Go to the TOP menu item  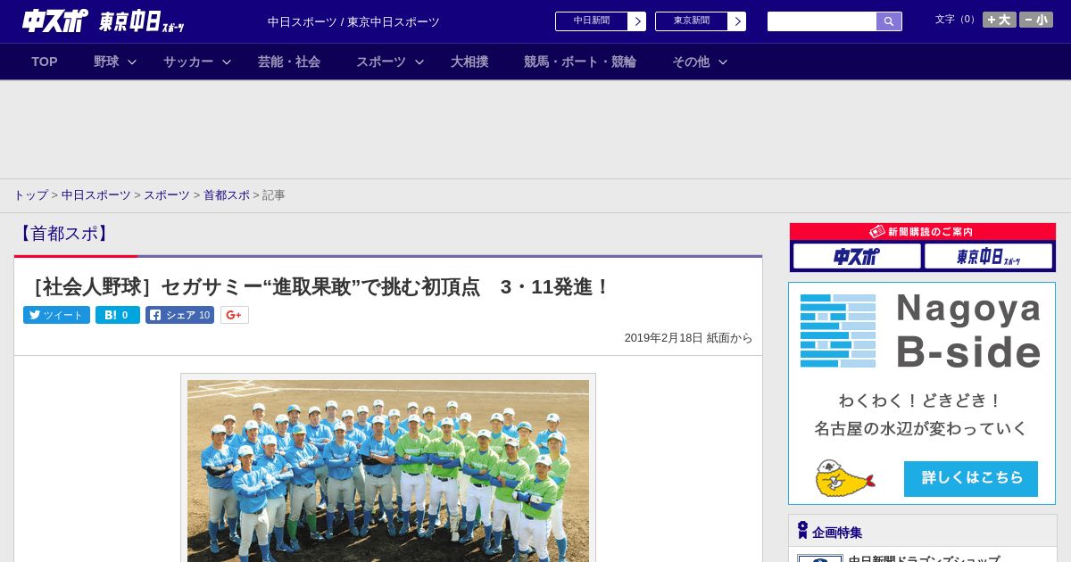pyautogui.click(x=45, y=62)
